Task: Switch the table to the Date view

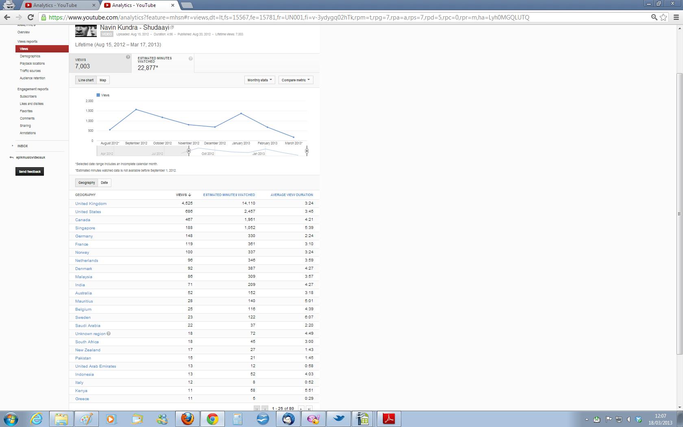Action: coord(104,183)
